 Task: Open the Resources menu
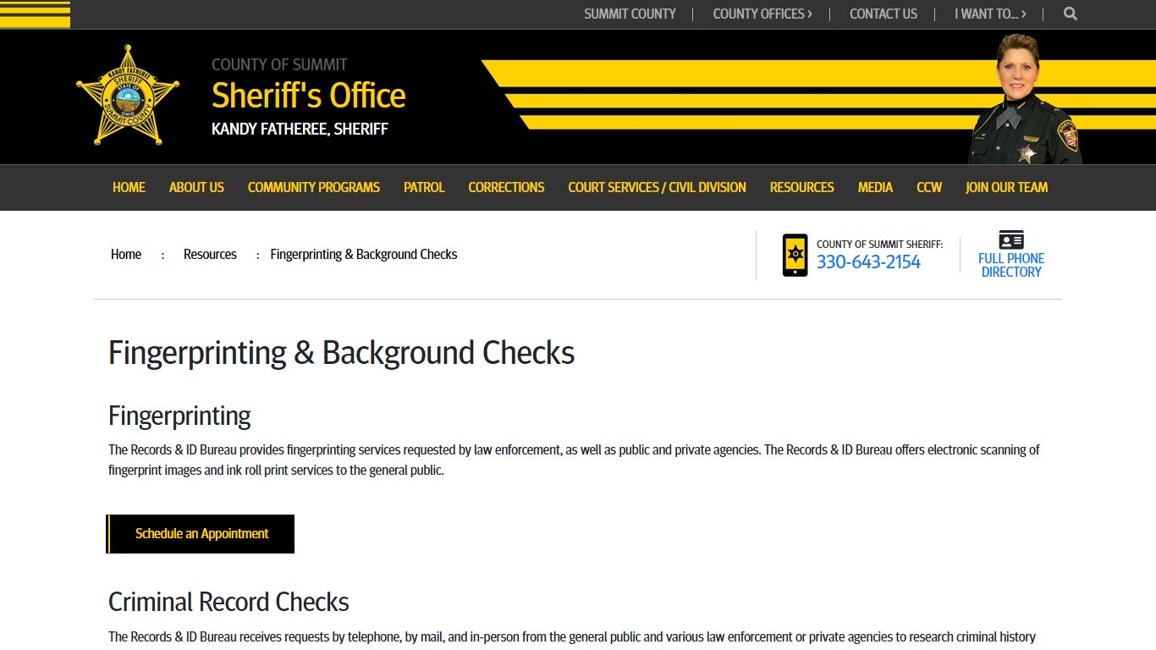(x=801, y=187)
